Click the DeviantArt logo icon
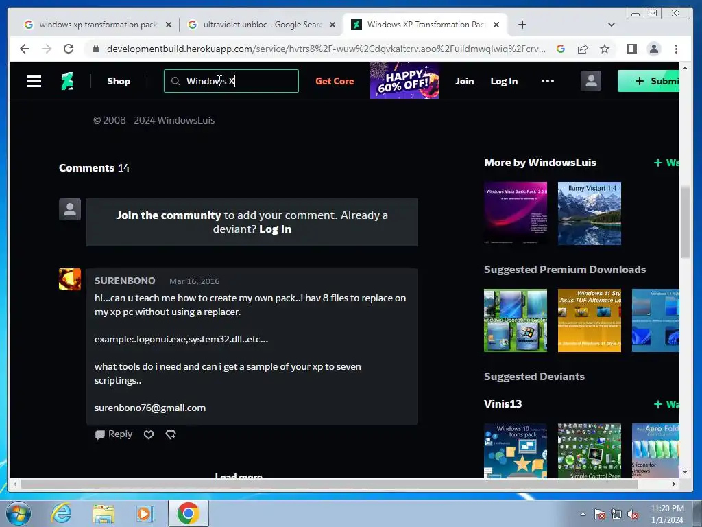Image resolution: width=702 pixels, height=527 pixels. (x=67, y=81)
